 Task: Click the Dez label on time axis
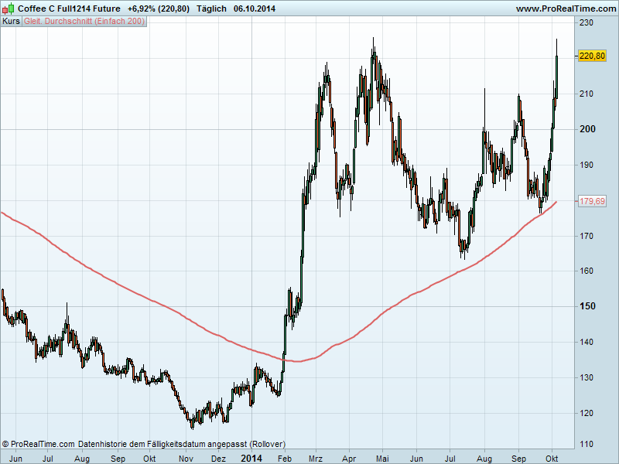coord(218,459)
